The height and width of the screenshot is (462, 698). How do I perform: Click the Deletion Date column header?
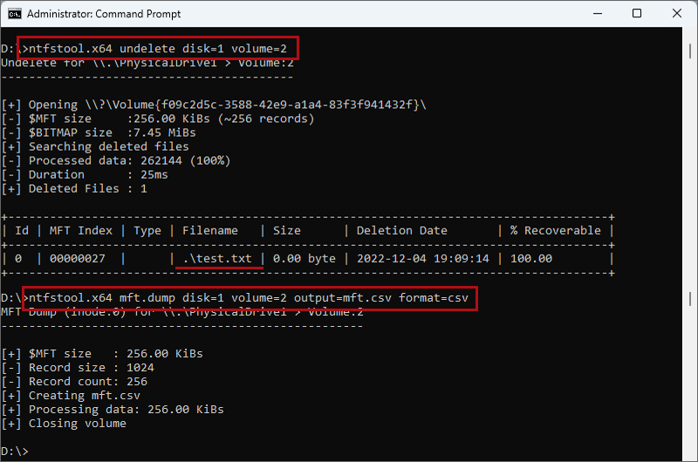click(x=401, y=230)
